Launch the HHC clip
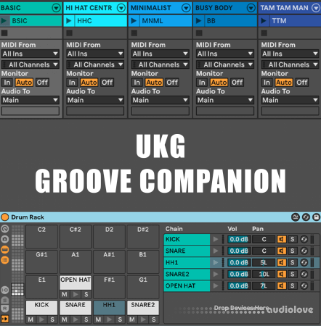 coord(69,21)
